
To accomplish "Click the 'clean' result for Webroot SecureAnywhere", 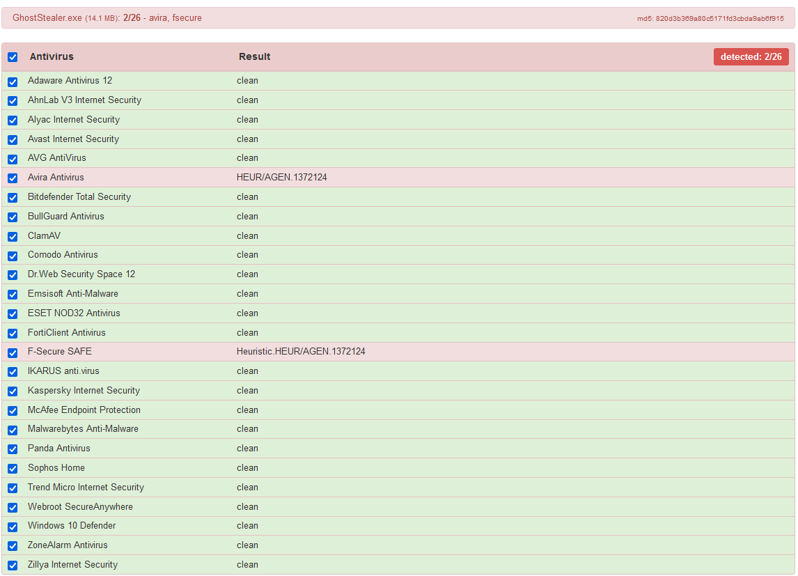I will pyautogui.click(x=247, y=507).
